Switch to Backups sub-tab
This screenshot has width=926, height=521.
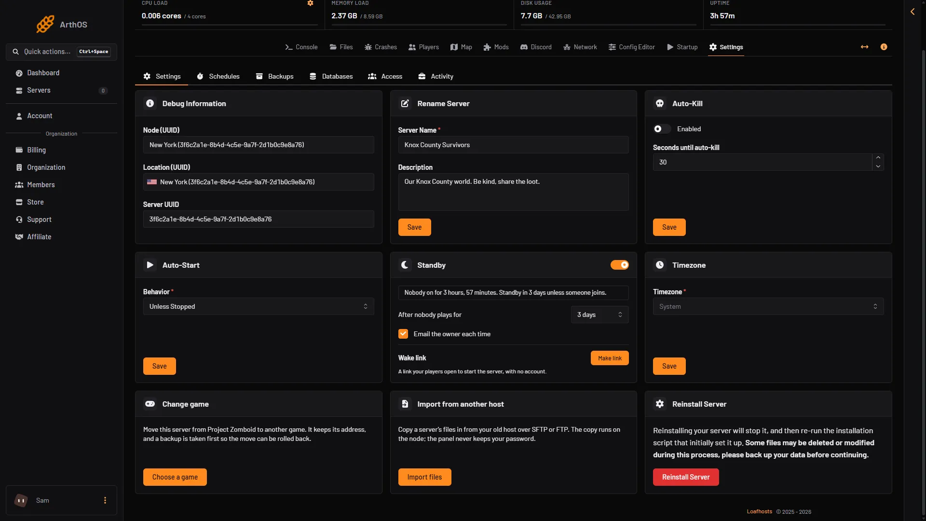[x=274, y=76]
